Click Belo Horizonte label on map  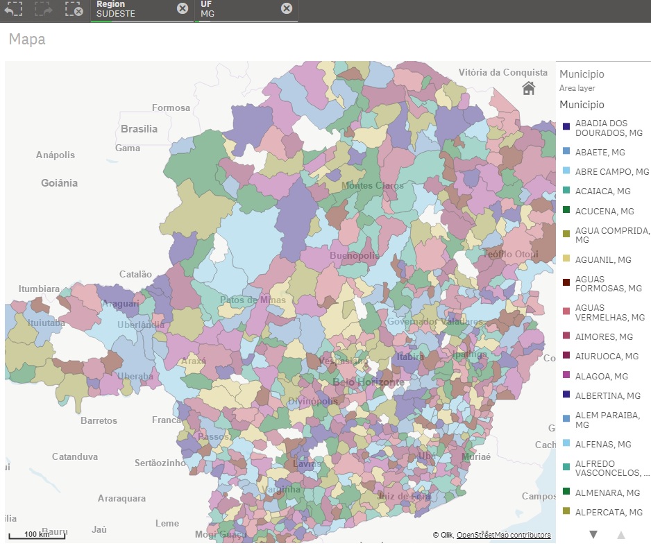click(x=369, y=382)
